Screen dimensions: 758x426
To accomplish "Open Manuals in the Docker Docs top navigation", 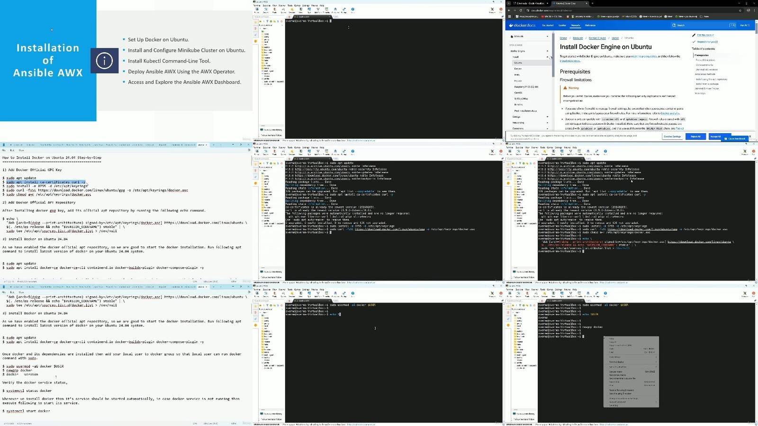I will 576,25.
